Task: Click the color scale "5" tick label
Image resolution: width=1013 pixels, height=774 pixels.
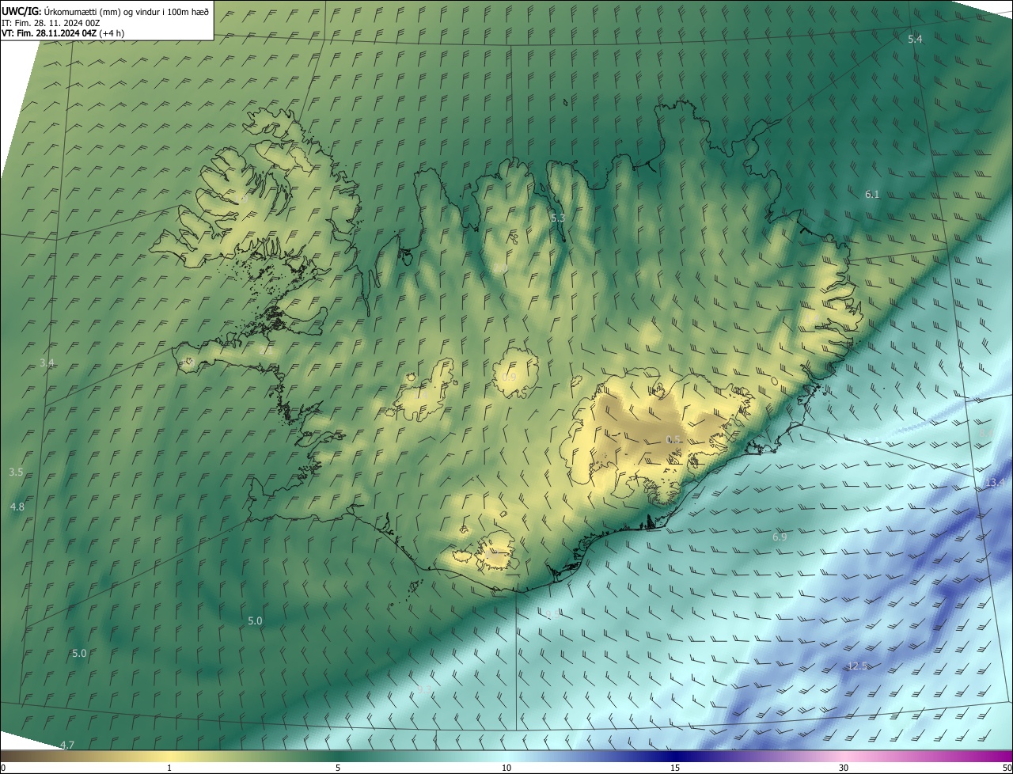Action: click(x=338, y=768)
